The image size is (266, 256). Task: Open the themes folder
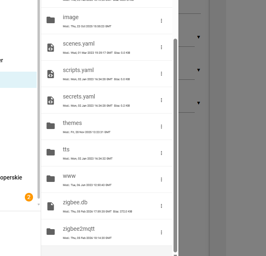tap(72, 123)
